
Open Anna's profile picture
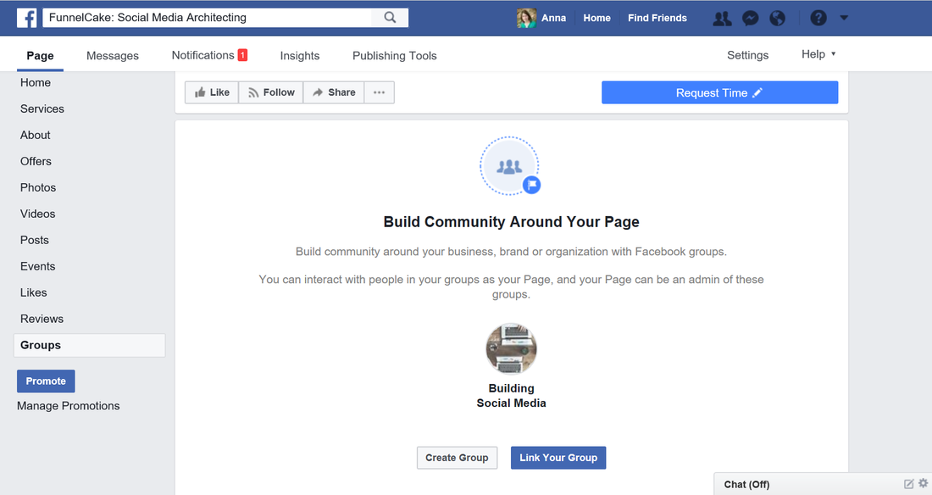click(526, 18)
